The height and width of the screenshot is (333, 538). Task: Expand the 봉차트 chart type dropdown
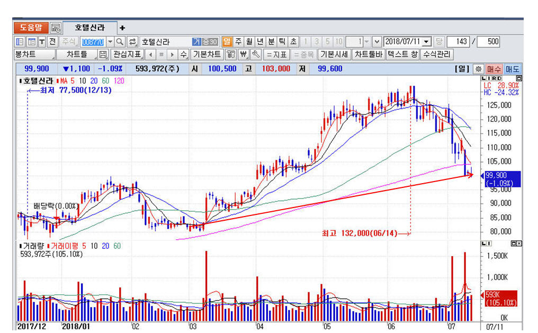34,55
